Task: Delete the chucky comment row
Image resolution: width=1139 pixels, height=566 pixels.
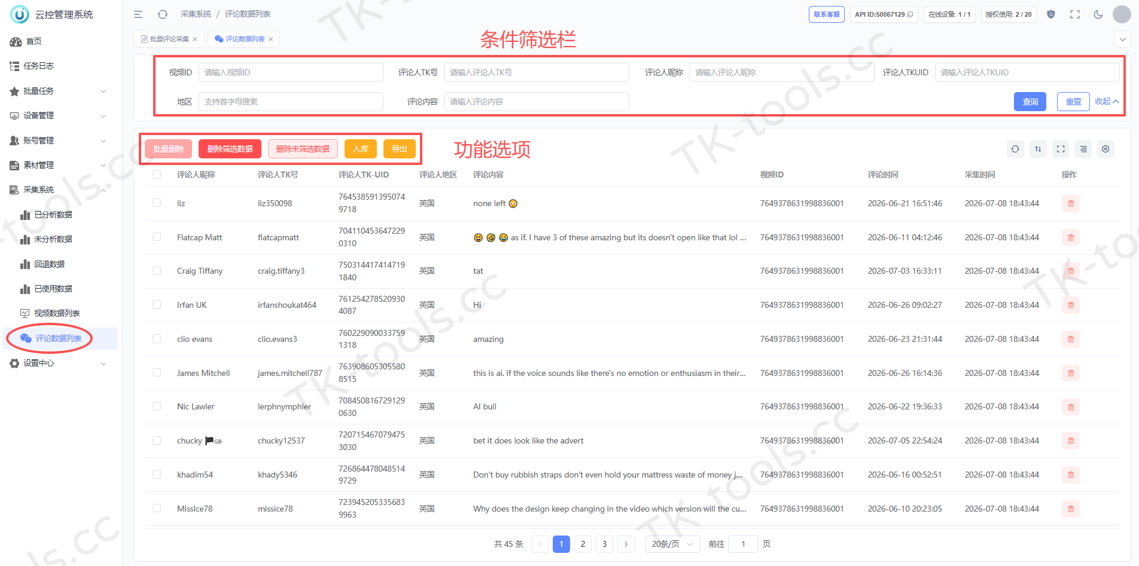Action: (x=1071, y=441)
